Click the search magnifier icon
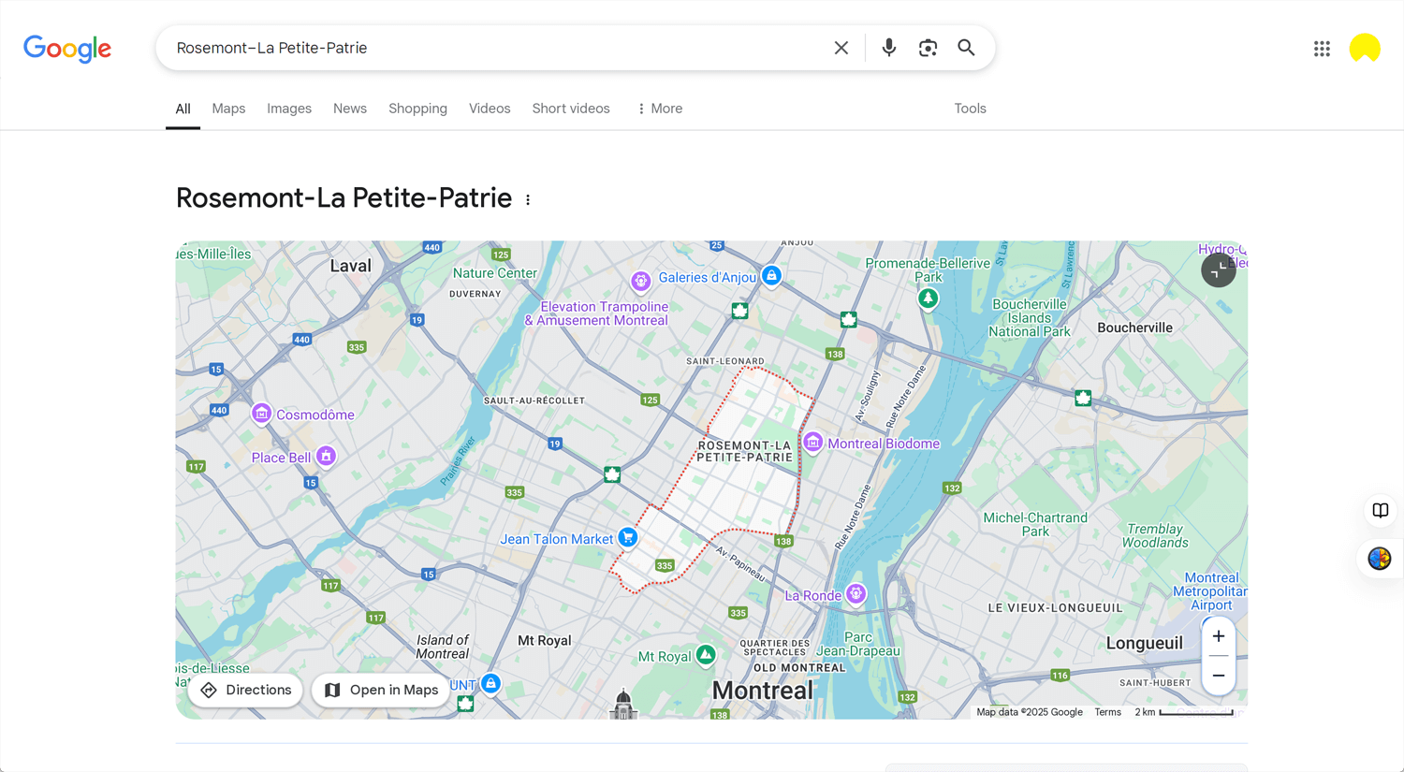Viewport: 1404px width, 772px height. [x=966, y=47]
